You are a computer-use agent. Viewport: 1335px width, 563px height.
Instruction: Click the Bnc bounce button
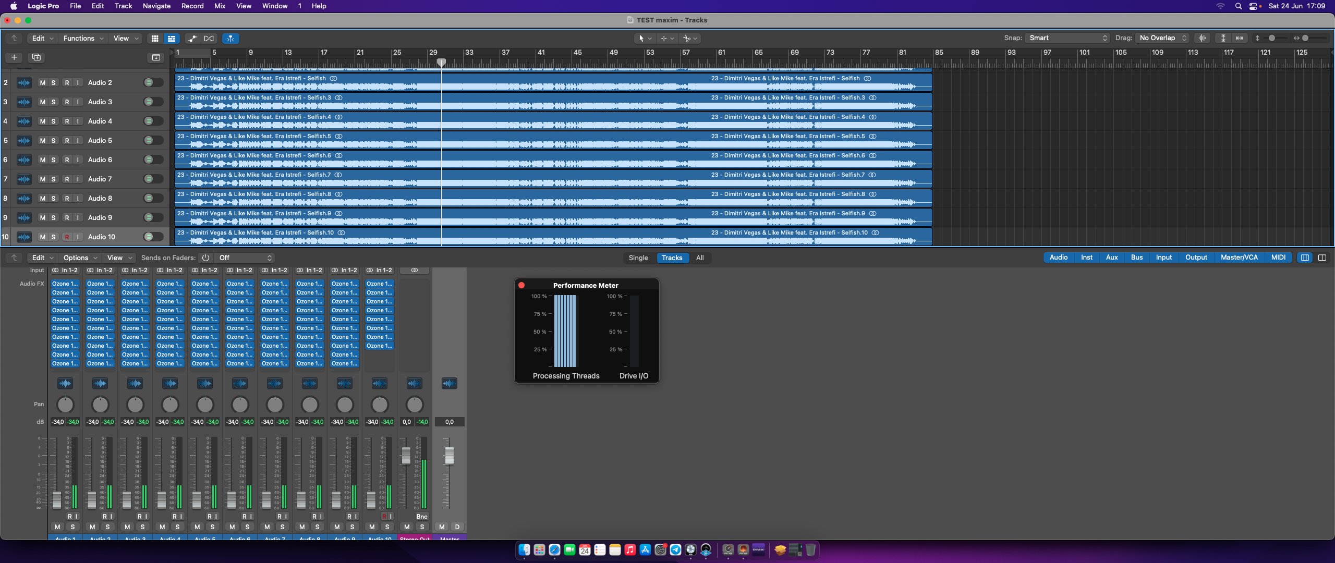tap(422, 517)
